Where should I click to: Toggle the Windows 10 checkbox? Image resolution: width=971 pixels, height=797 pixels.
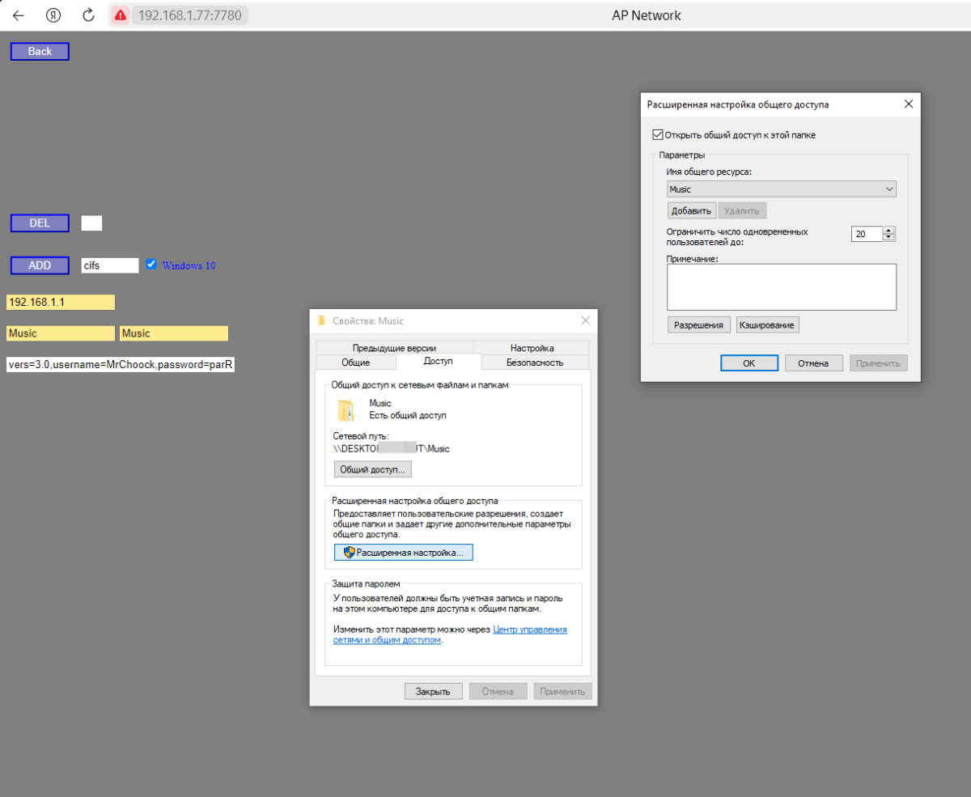pos(151,265)
